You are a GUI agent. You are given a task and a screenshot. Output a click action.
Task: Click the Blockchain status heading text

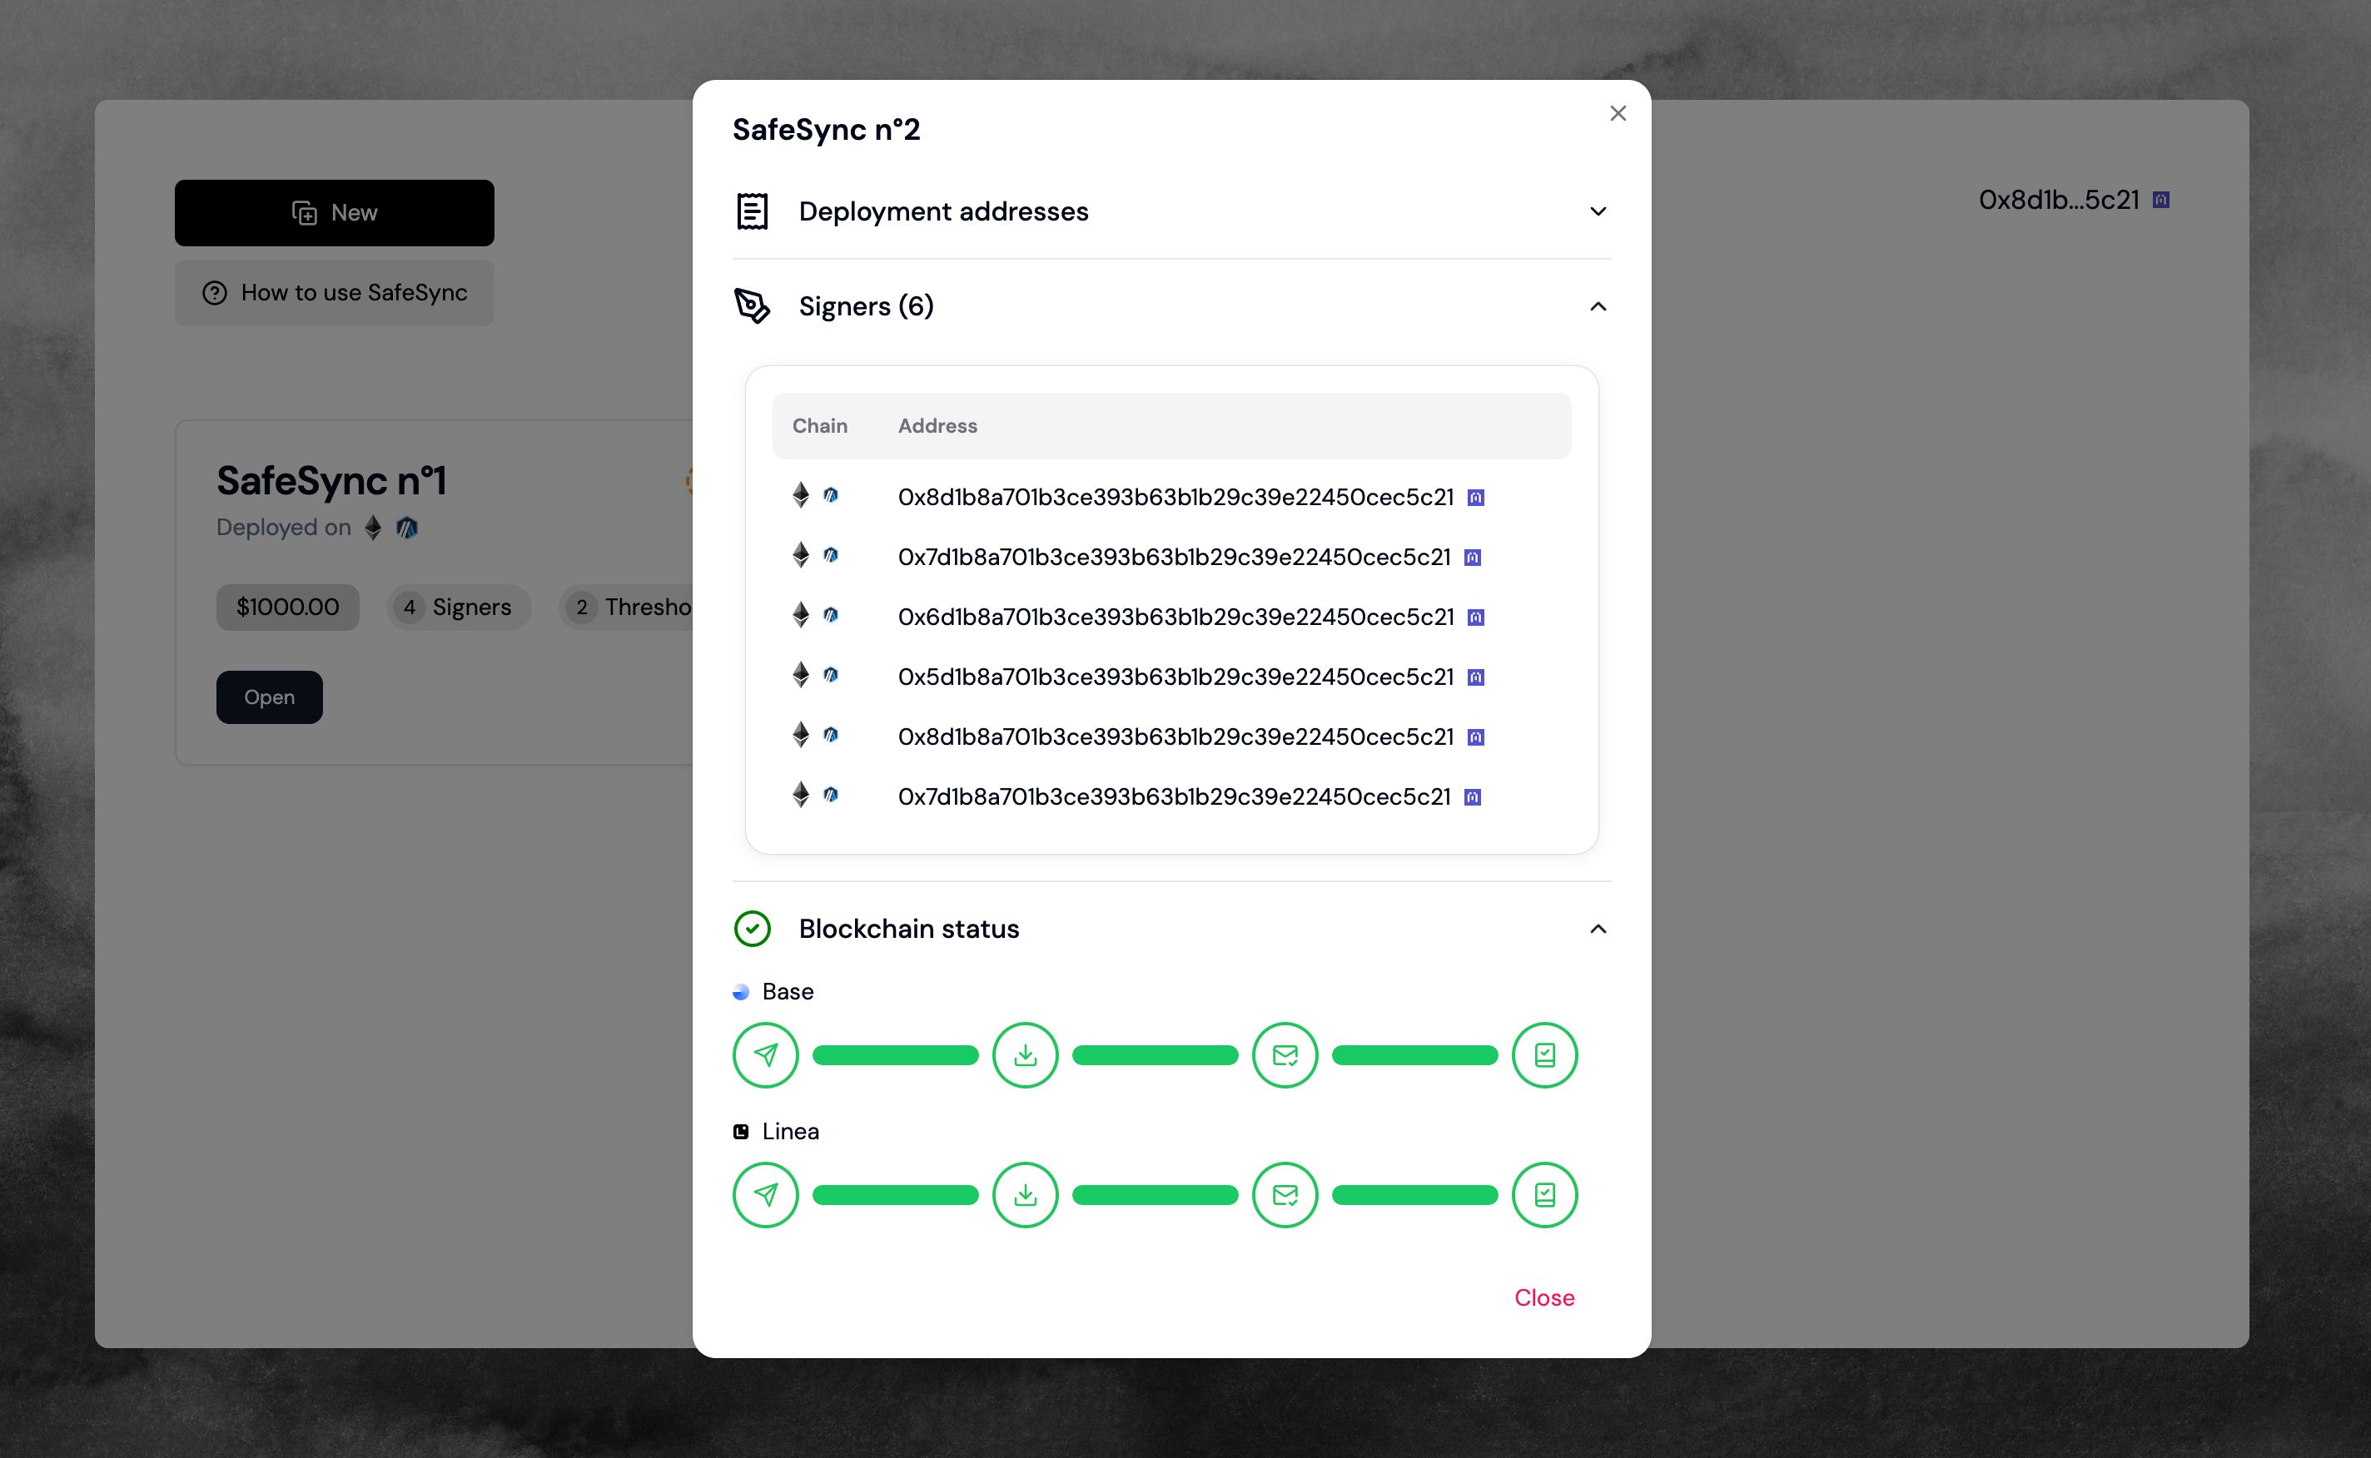pyautogui.click(x=908, y=929)
